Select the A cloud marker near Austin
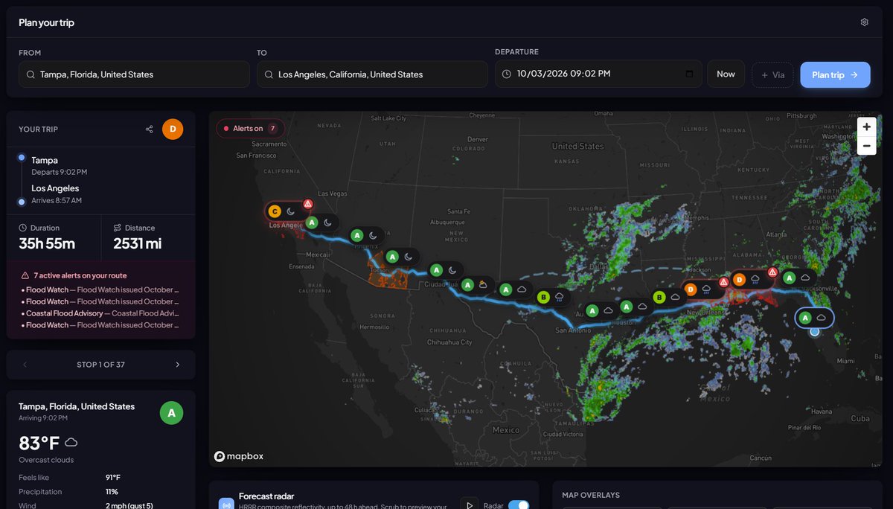Viewport: 893px width, 509px height. (600, 310)
